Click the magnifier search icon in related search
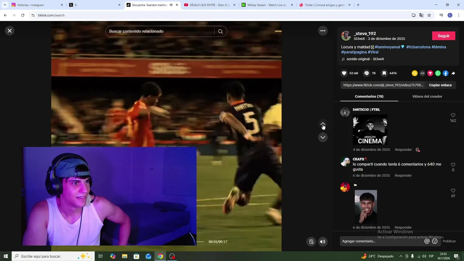Screen dimensions: 464x261 220,32
